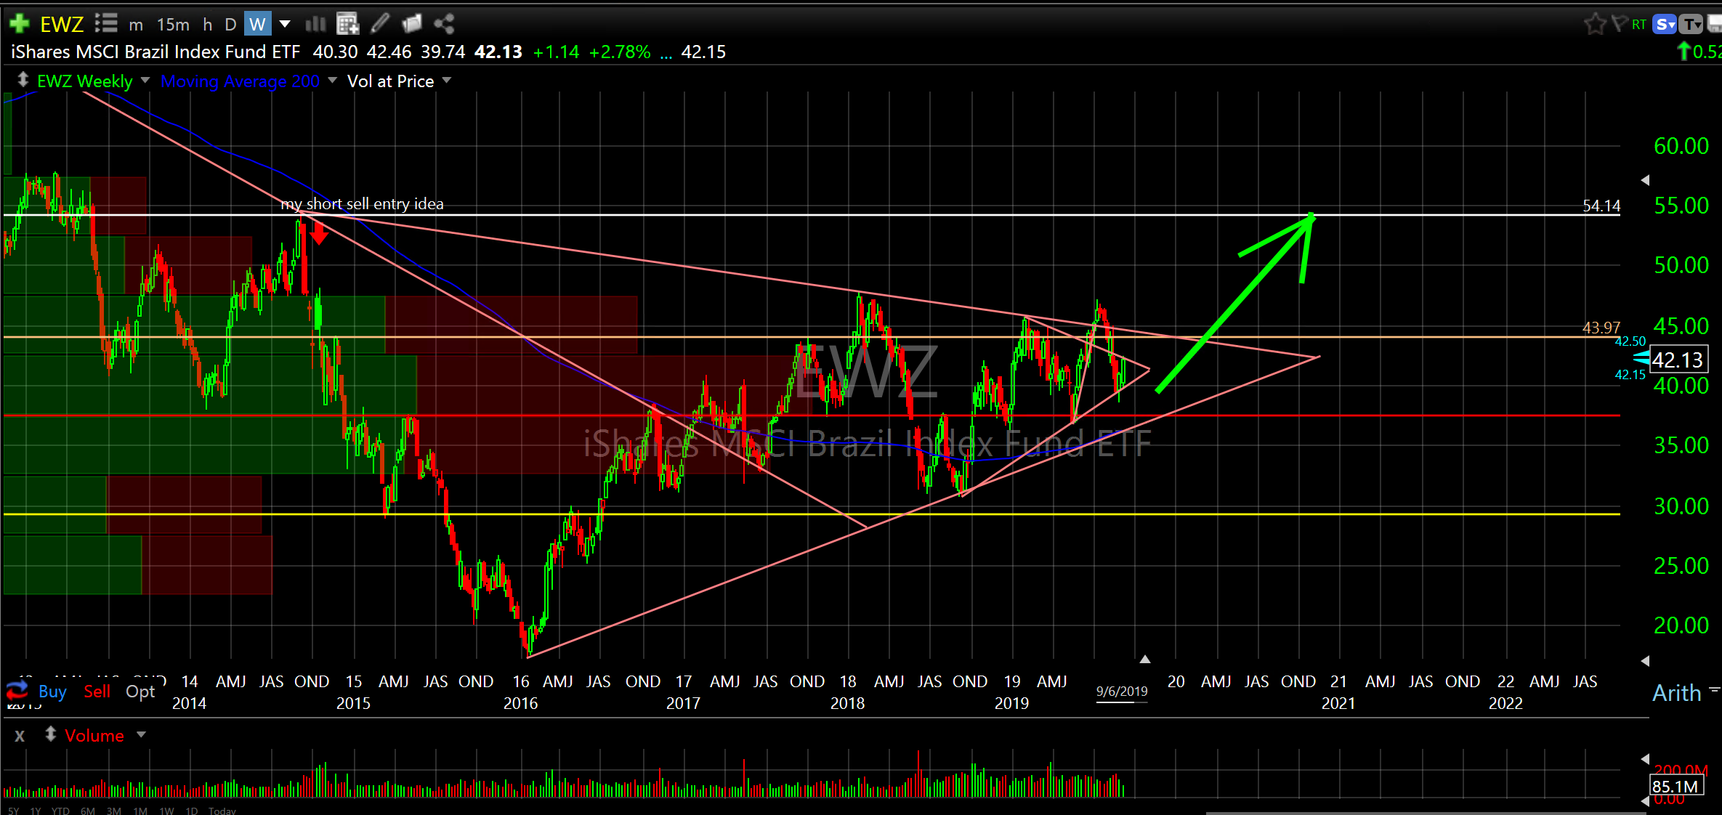Click the green plus add symbol icon
The image size is (1722, 815).
20,24
